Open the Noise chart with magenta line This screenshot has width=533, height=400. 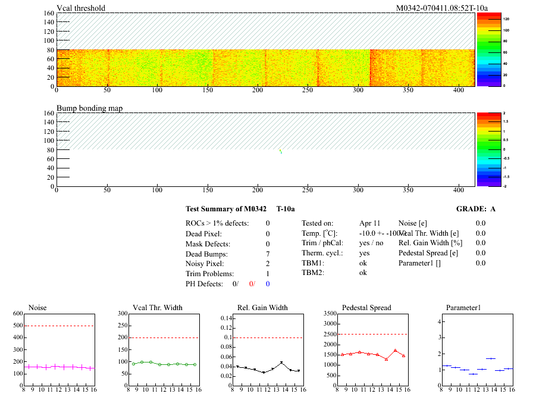point(59,350)
